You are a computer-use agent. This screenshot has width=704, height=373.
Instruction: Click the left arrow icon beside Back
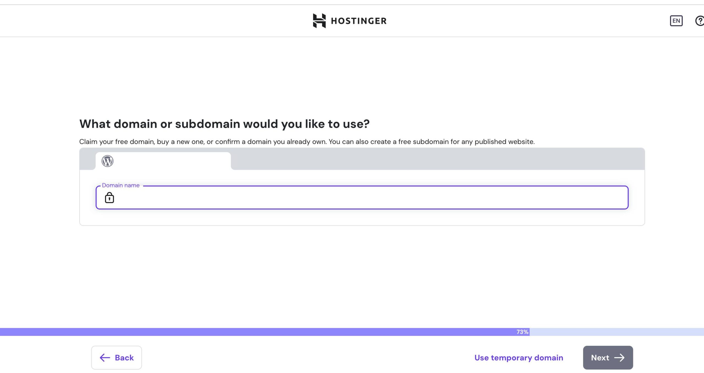[x=105, y=357]
